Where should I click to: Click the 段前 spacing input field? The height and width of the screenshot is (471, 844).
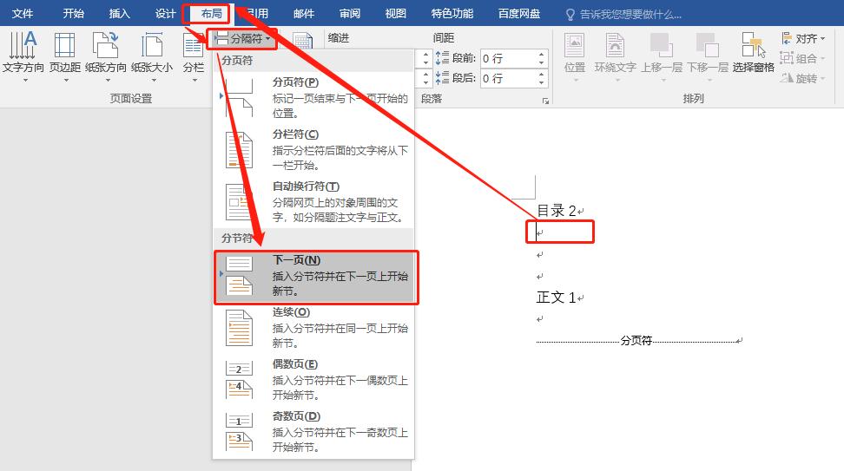click(x=508, y=58)
